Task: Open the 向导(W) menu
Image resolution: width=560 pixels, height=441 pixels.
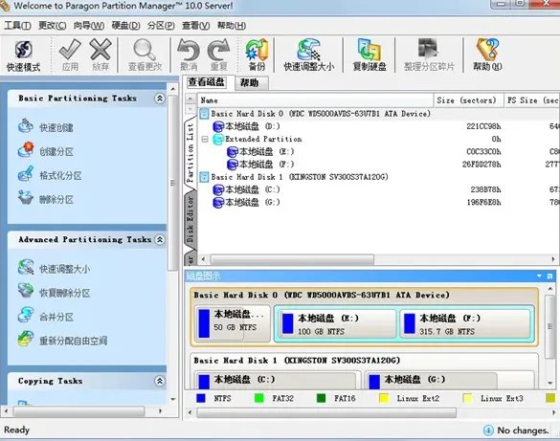Action: (x=89, y=25)
